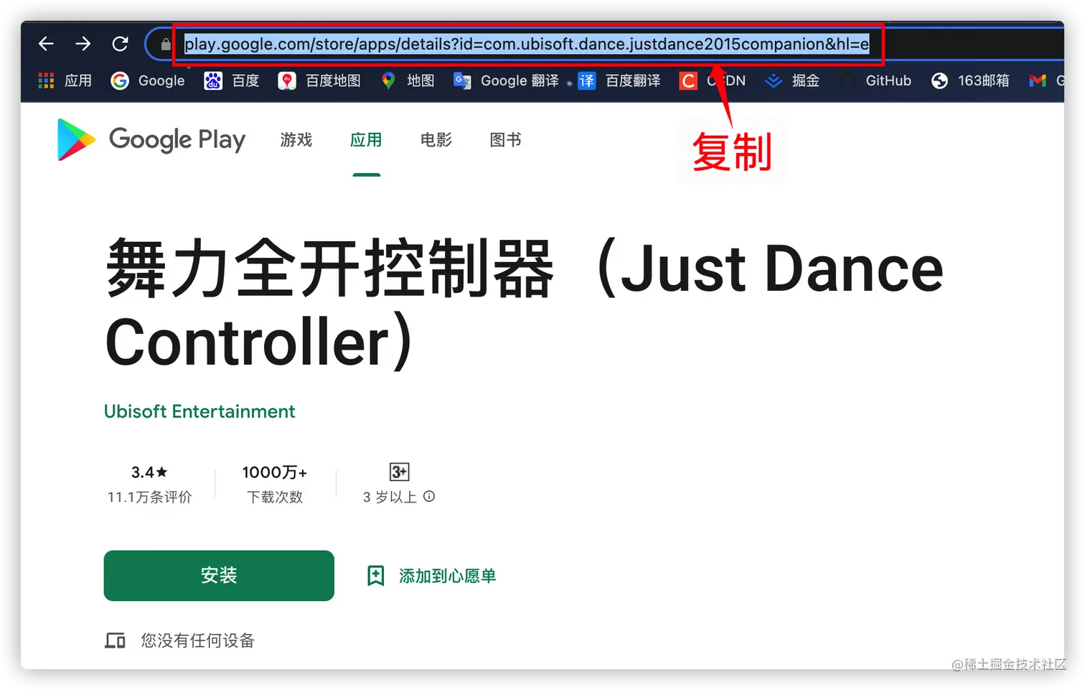Open the Ubisoft Entertainment developer link

[x=199, y=411]
